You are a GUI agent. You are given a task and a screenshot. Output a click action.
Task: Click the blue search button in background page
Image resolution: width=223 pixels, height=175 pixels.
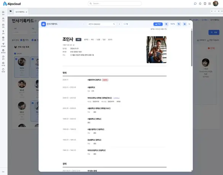tap(214, 32)
